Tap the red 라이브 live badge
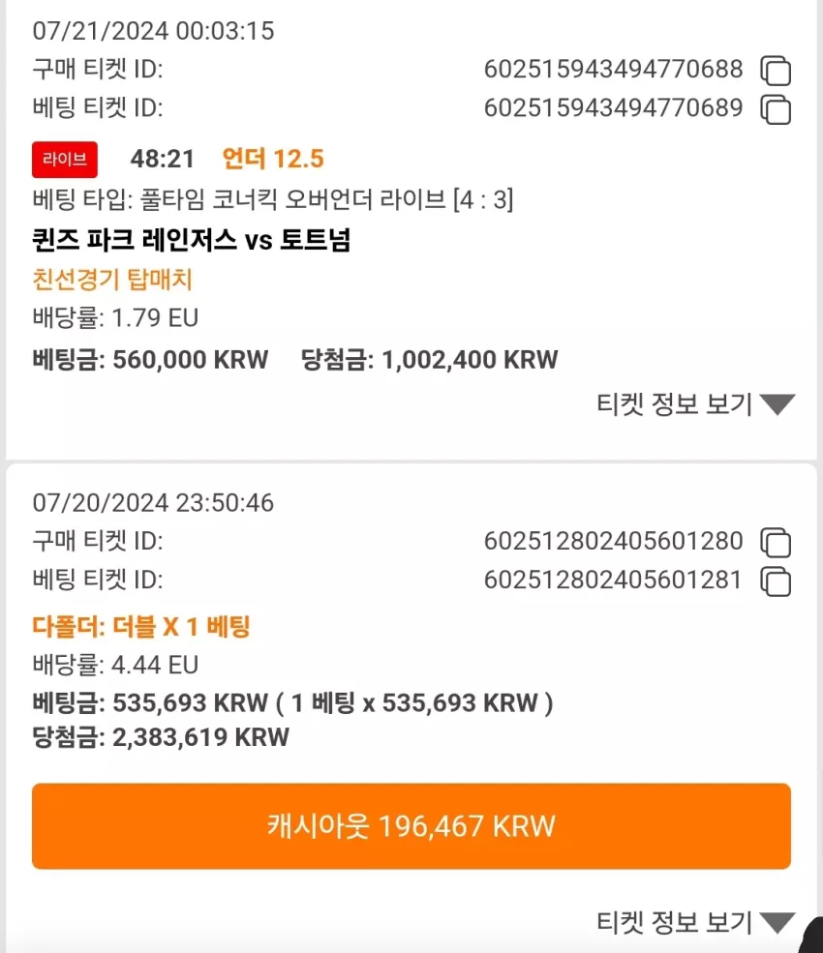The height and width of the screenshot is (953, 823). [65, 160]
